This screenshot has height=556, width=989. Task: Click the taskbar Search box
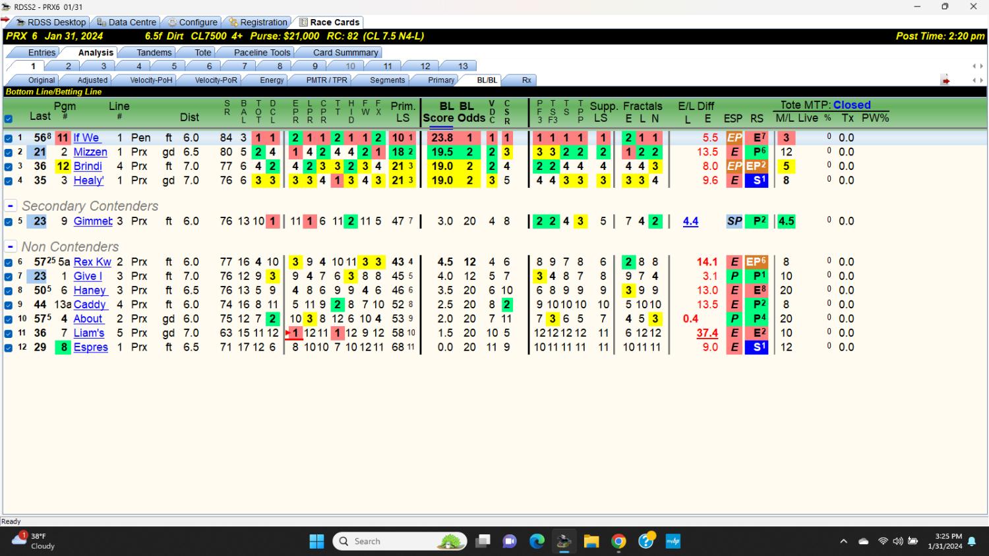(x=400, y=542)
